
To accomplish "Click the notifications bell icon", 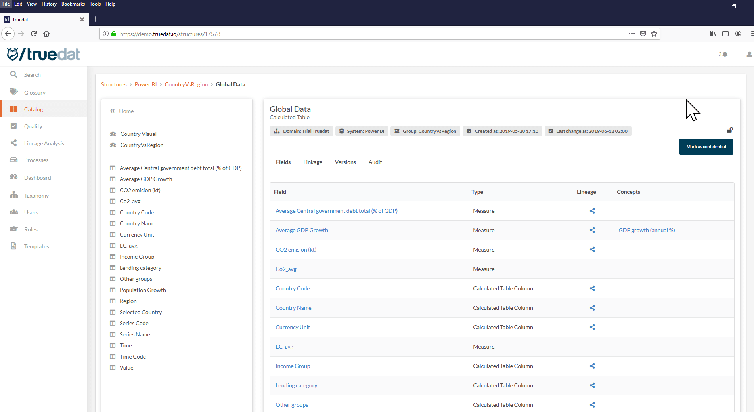I will [x=725, y=54].
